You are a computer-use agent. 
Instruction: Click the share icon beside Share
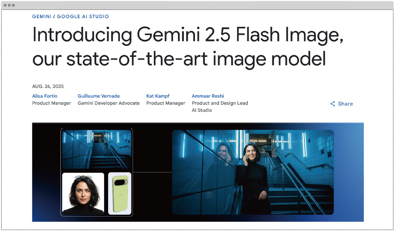coord(333,104)
